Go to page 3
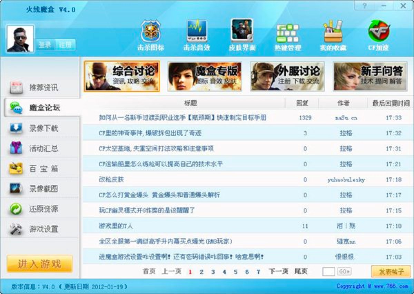 pyautogui.click(x=213, y=272)
